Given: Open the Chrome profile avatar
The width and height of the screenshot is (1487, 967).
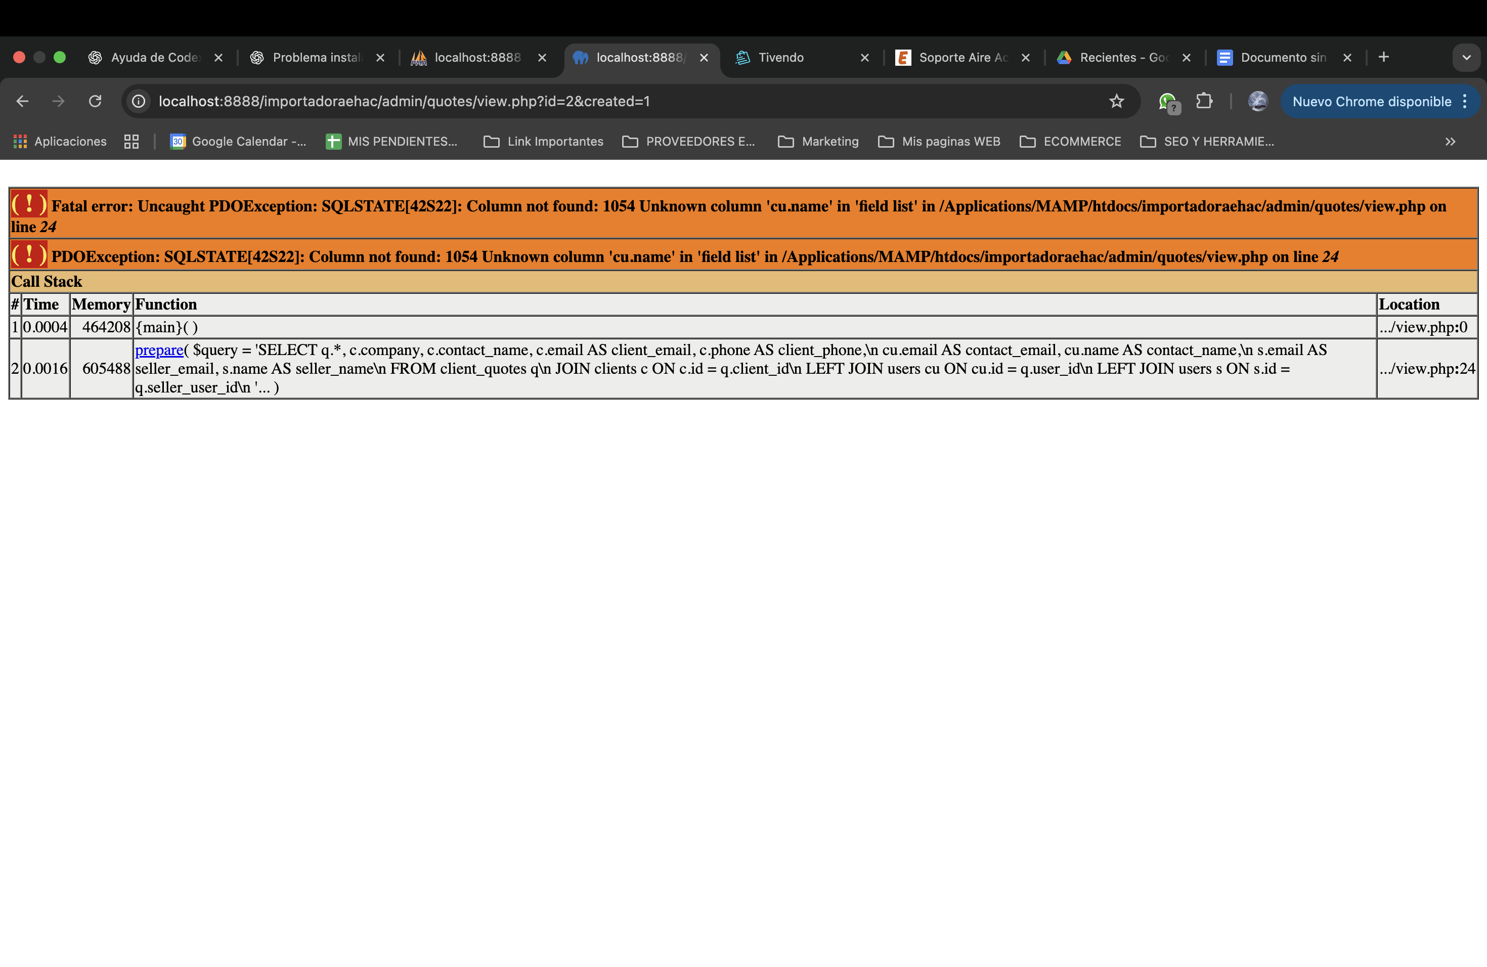Looking at the screenshot, I should click(x=1257, y=101).
